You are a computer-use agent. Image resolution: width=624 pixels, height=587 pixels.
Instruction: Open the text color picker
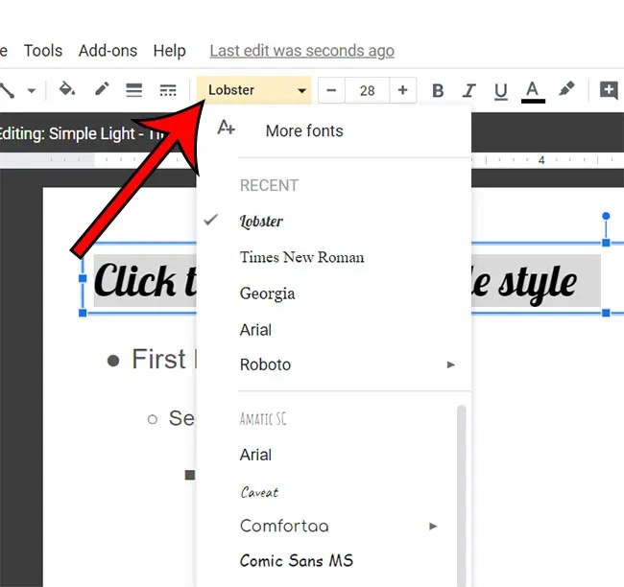click(x=533, y=90)
